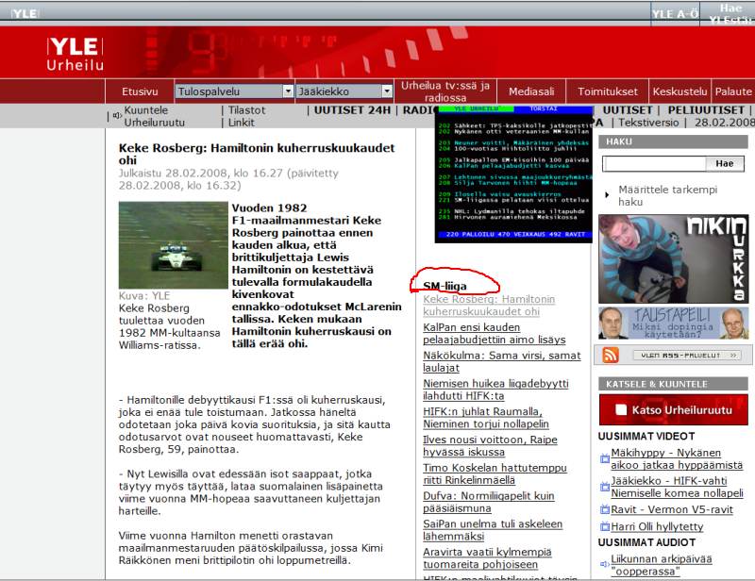Click the TV icon beside Harri Olli hyllytetty
The width and height of the screenshot is (755, 581).
point(605,526)
